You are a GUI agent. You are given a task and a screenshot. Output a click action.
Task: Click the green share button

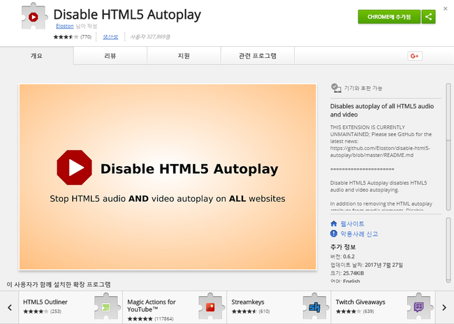(429, 17)
